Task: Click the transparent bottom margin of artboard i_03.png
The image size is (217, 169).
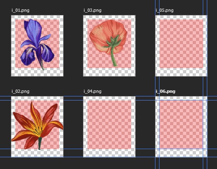Action: coord(109,72)
